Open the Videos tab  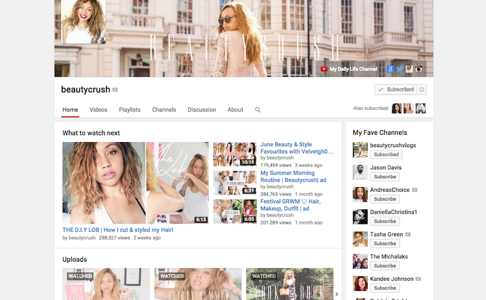click(98, 110)
